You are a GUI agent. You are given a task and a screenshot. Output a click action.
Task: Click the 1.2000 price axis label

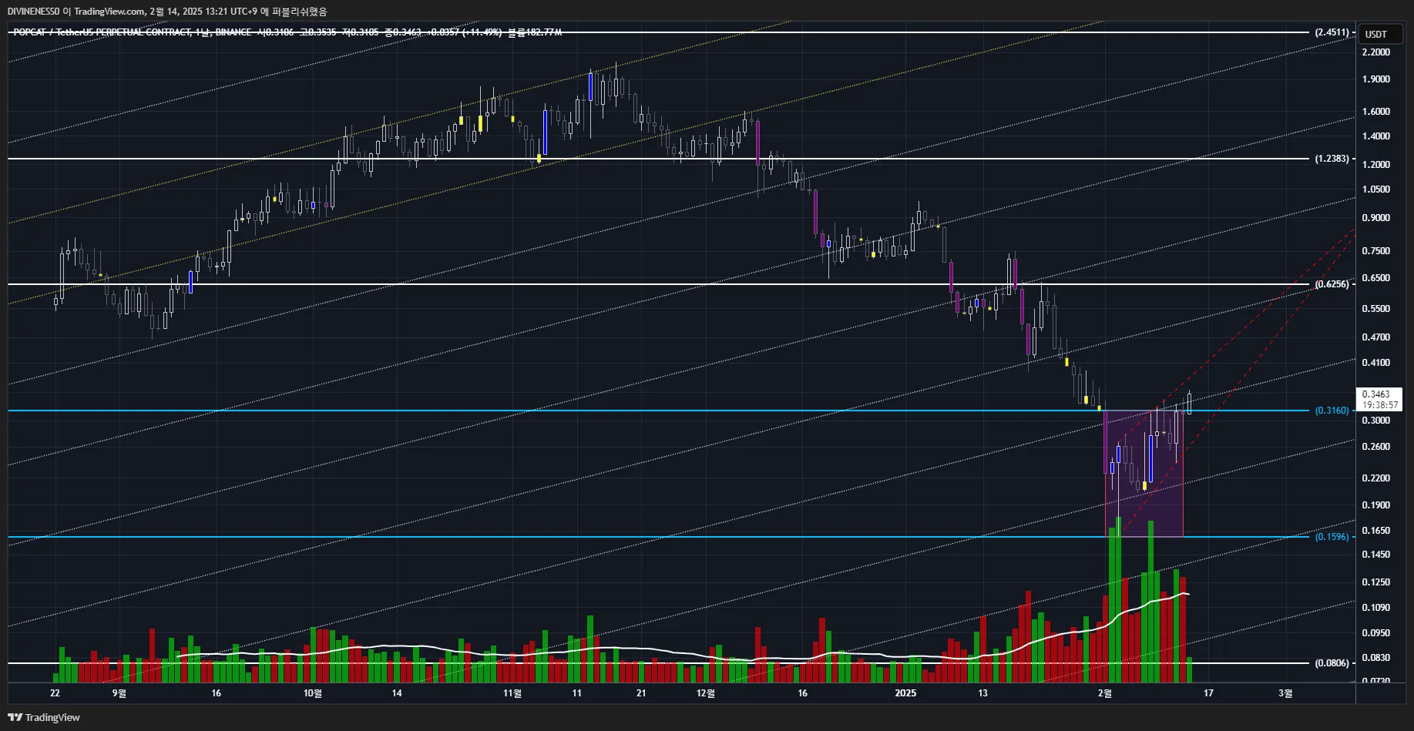1376,165
